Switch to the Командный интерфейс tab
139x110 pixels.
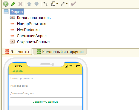(60, 52)
